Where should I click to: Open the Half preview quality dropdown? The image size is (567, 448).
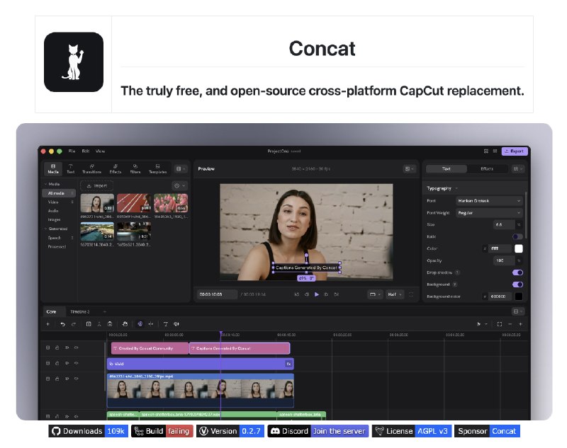395,294
